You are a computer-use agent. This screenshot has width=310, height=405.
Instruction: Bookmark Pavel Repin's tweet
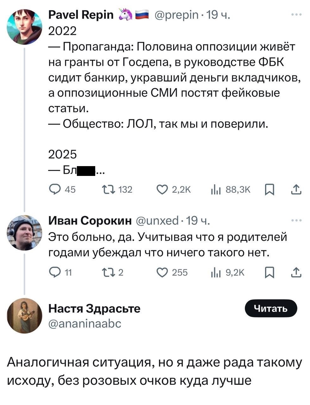coord(269,190)
